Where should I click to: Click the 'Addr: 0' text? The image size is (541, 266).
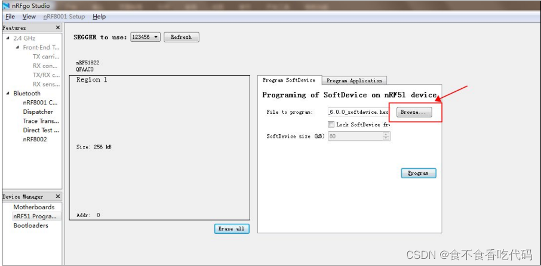pyautogui.click(x=88, y=215)
